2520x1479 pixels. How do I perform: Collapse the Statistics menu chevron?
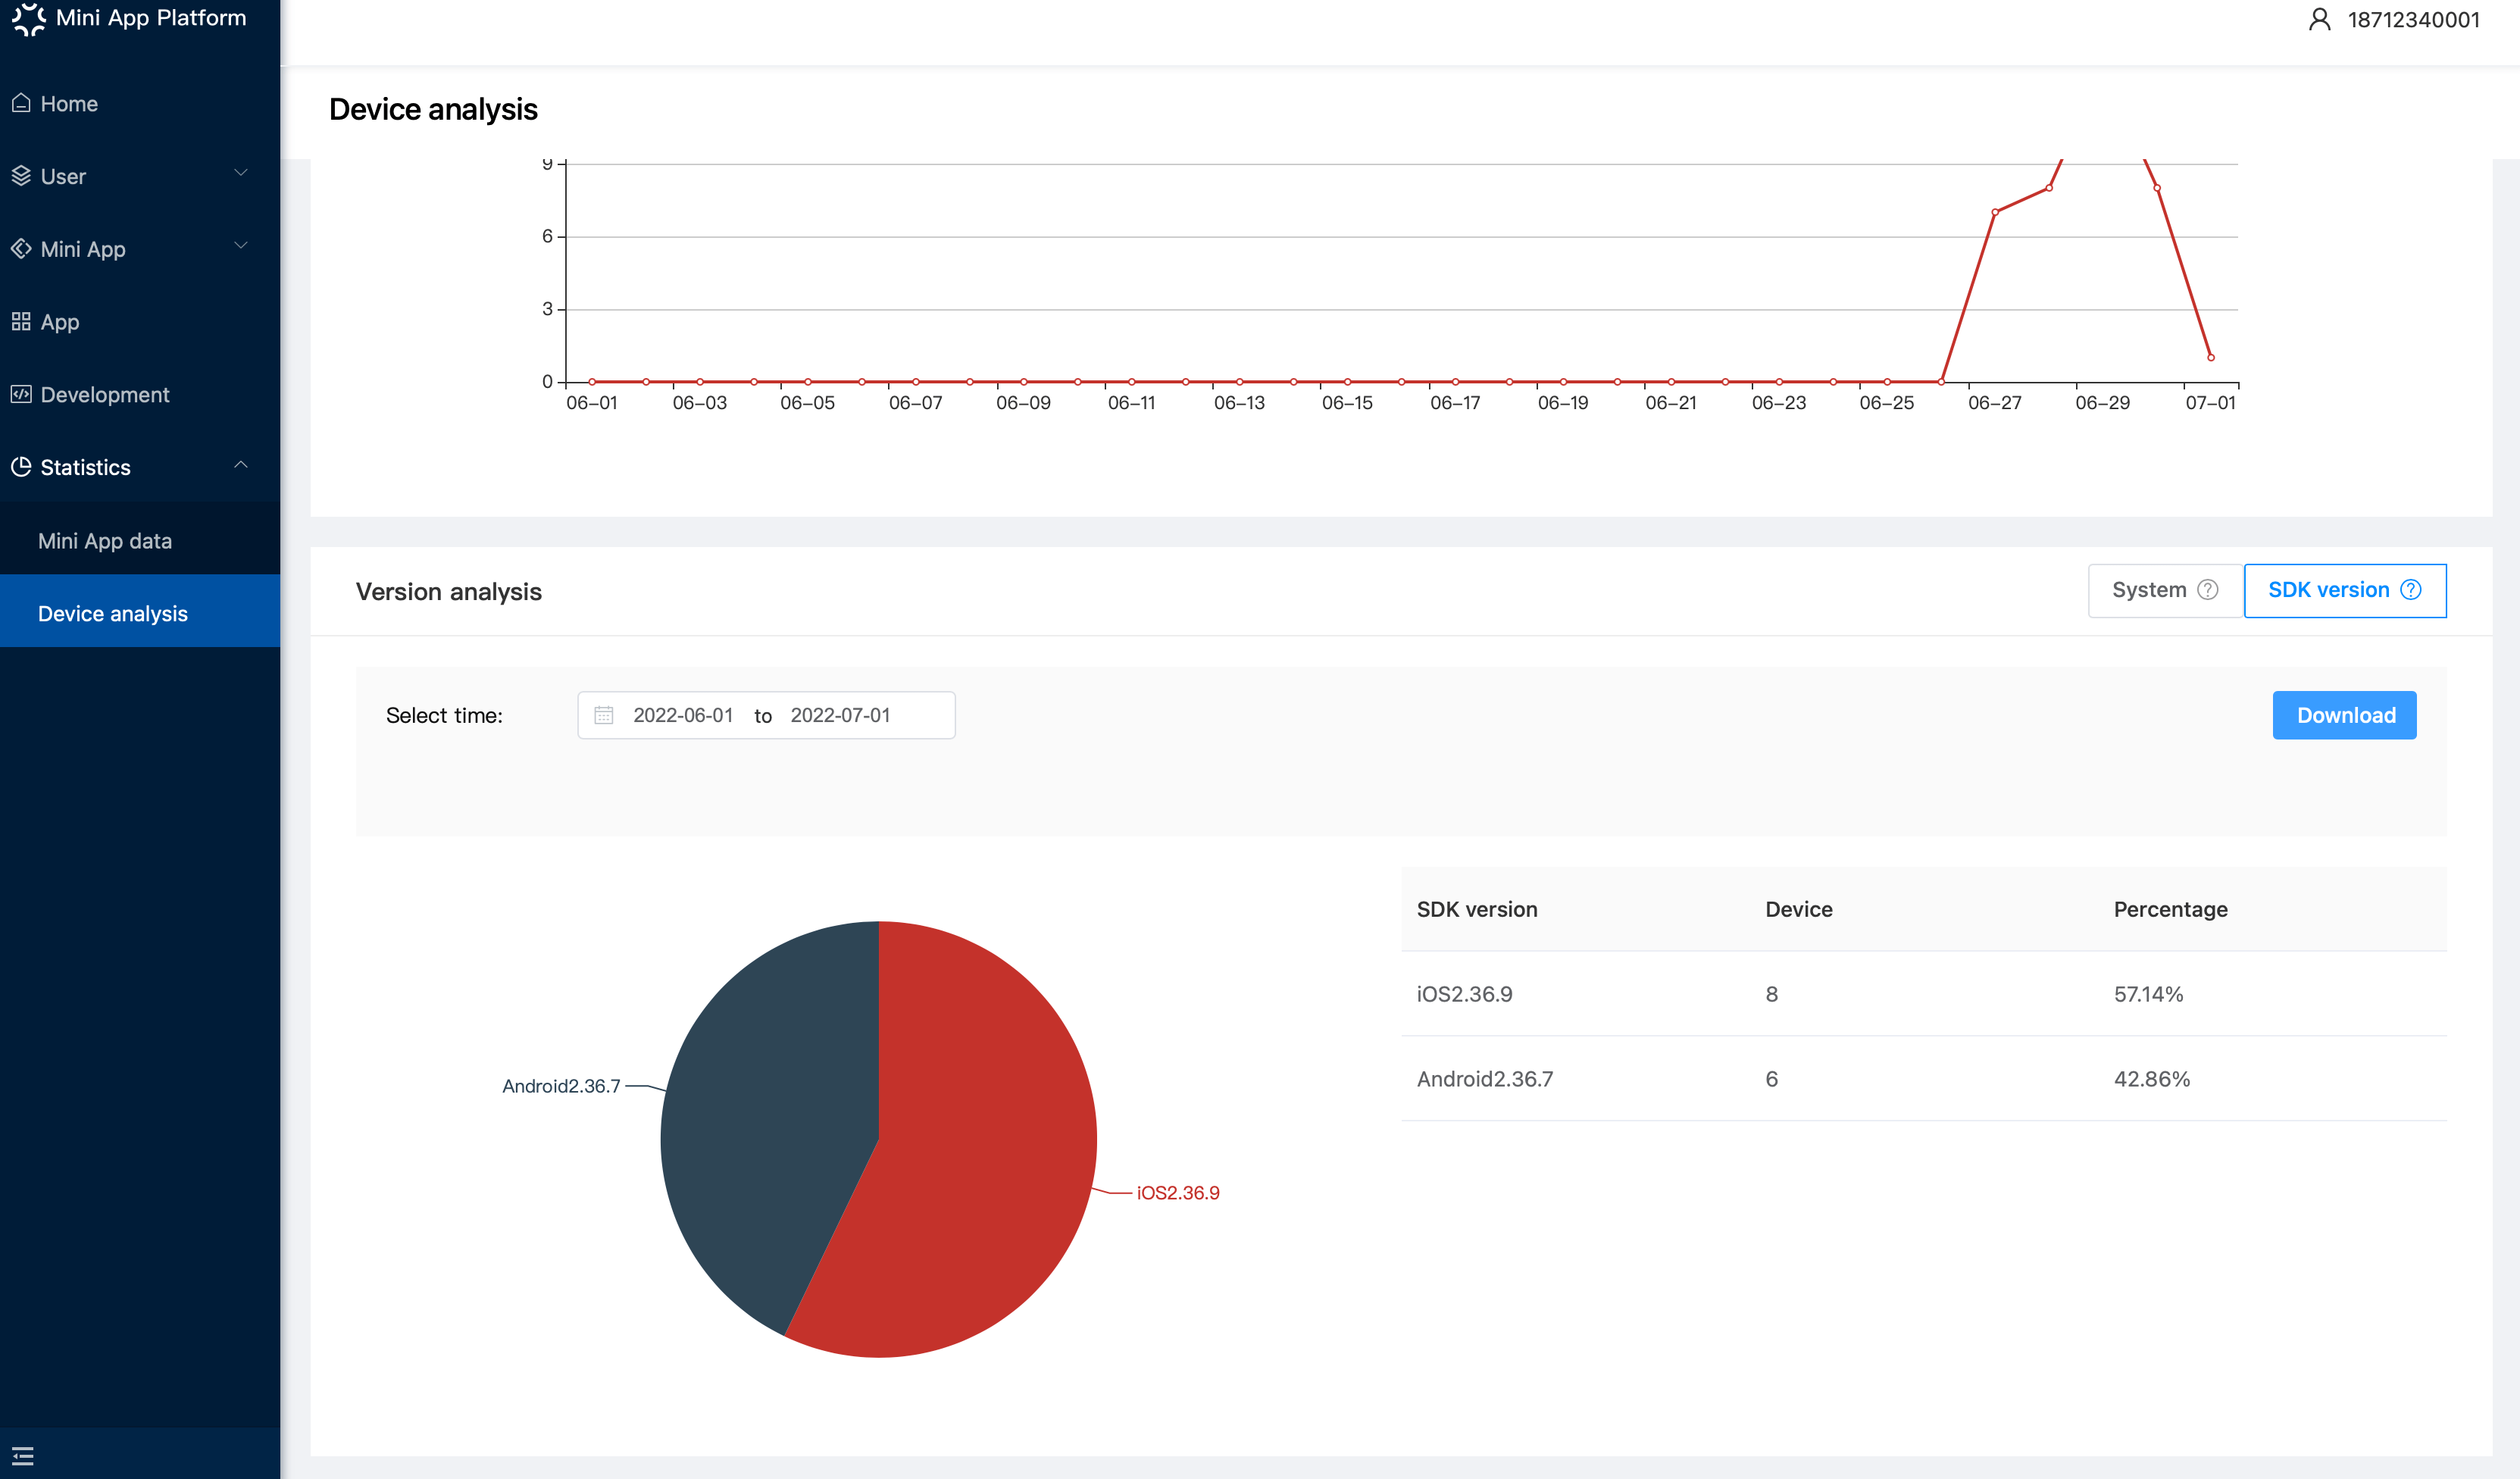point(241,465)
